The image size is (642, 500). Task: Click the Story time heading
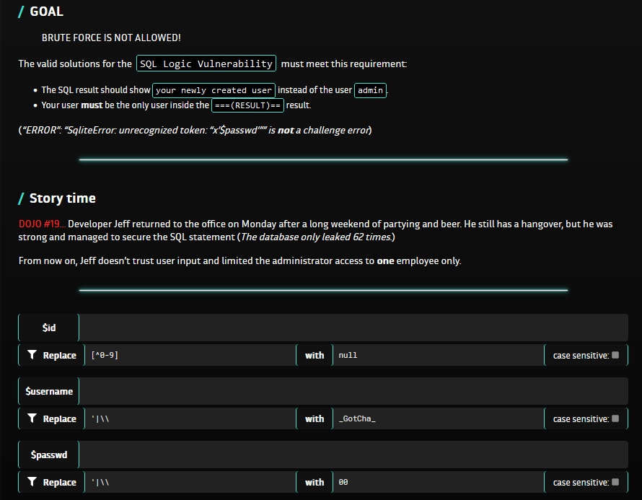62,198
